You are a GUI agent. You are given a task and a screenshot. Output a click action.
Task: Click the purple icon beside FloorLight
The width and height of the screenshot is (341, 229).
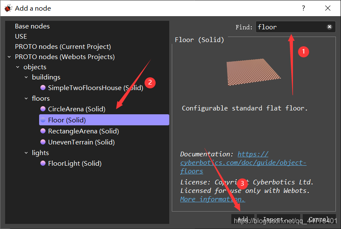[43, 163]
